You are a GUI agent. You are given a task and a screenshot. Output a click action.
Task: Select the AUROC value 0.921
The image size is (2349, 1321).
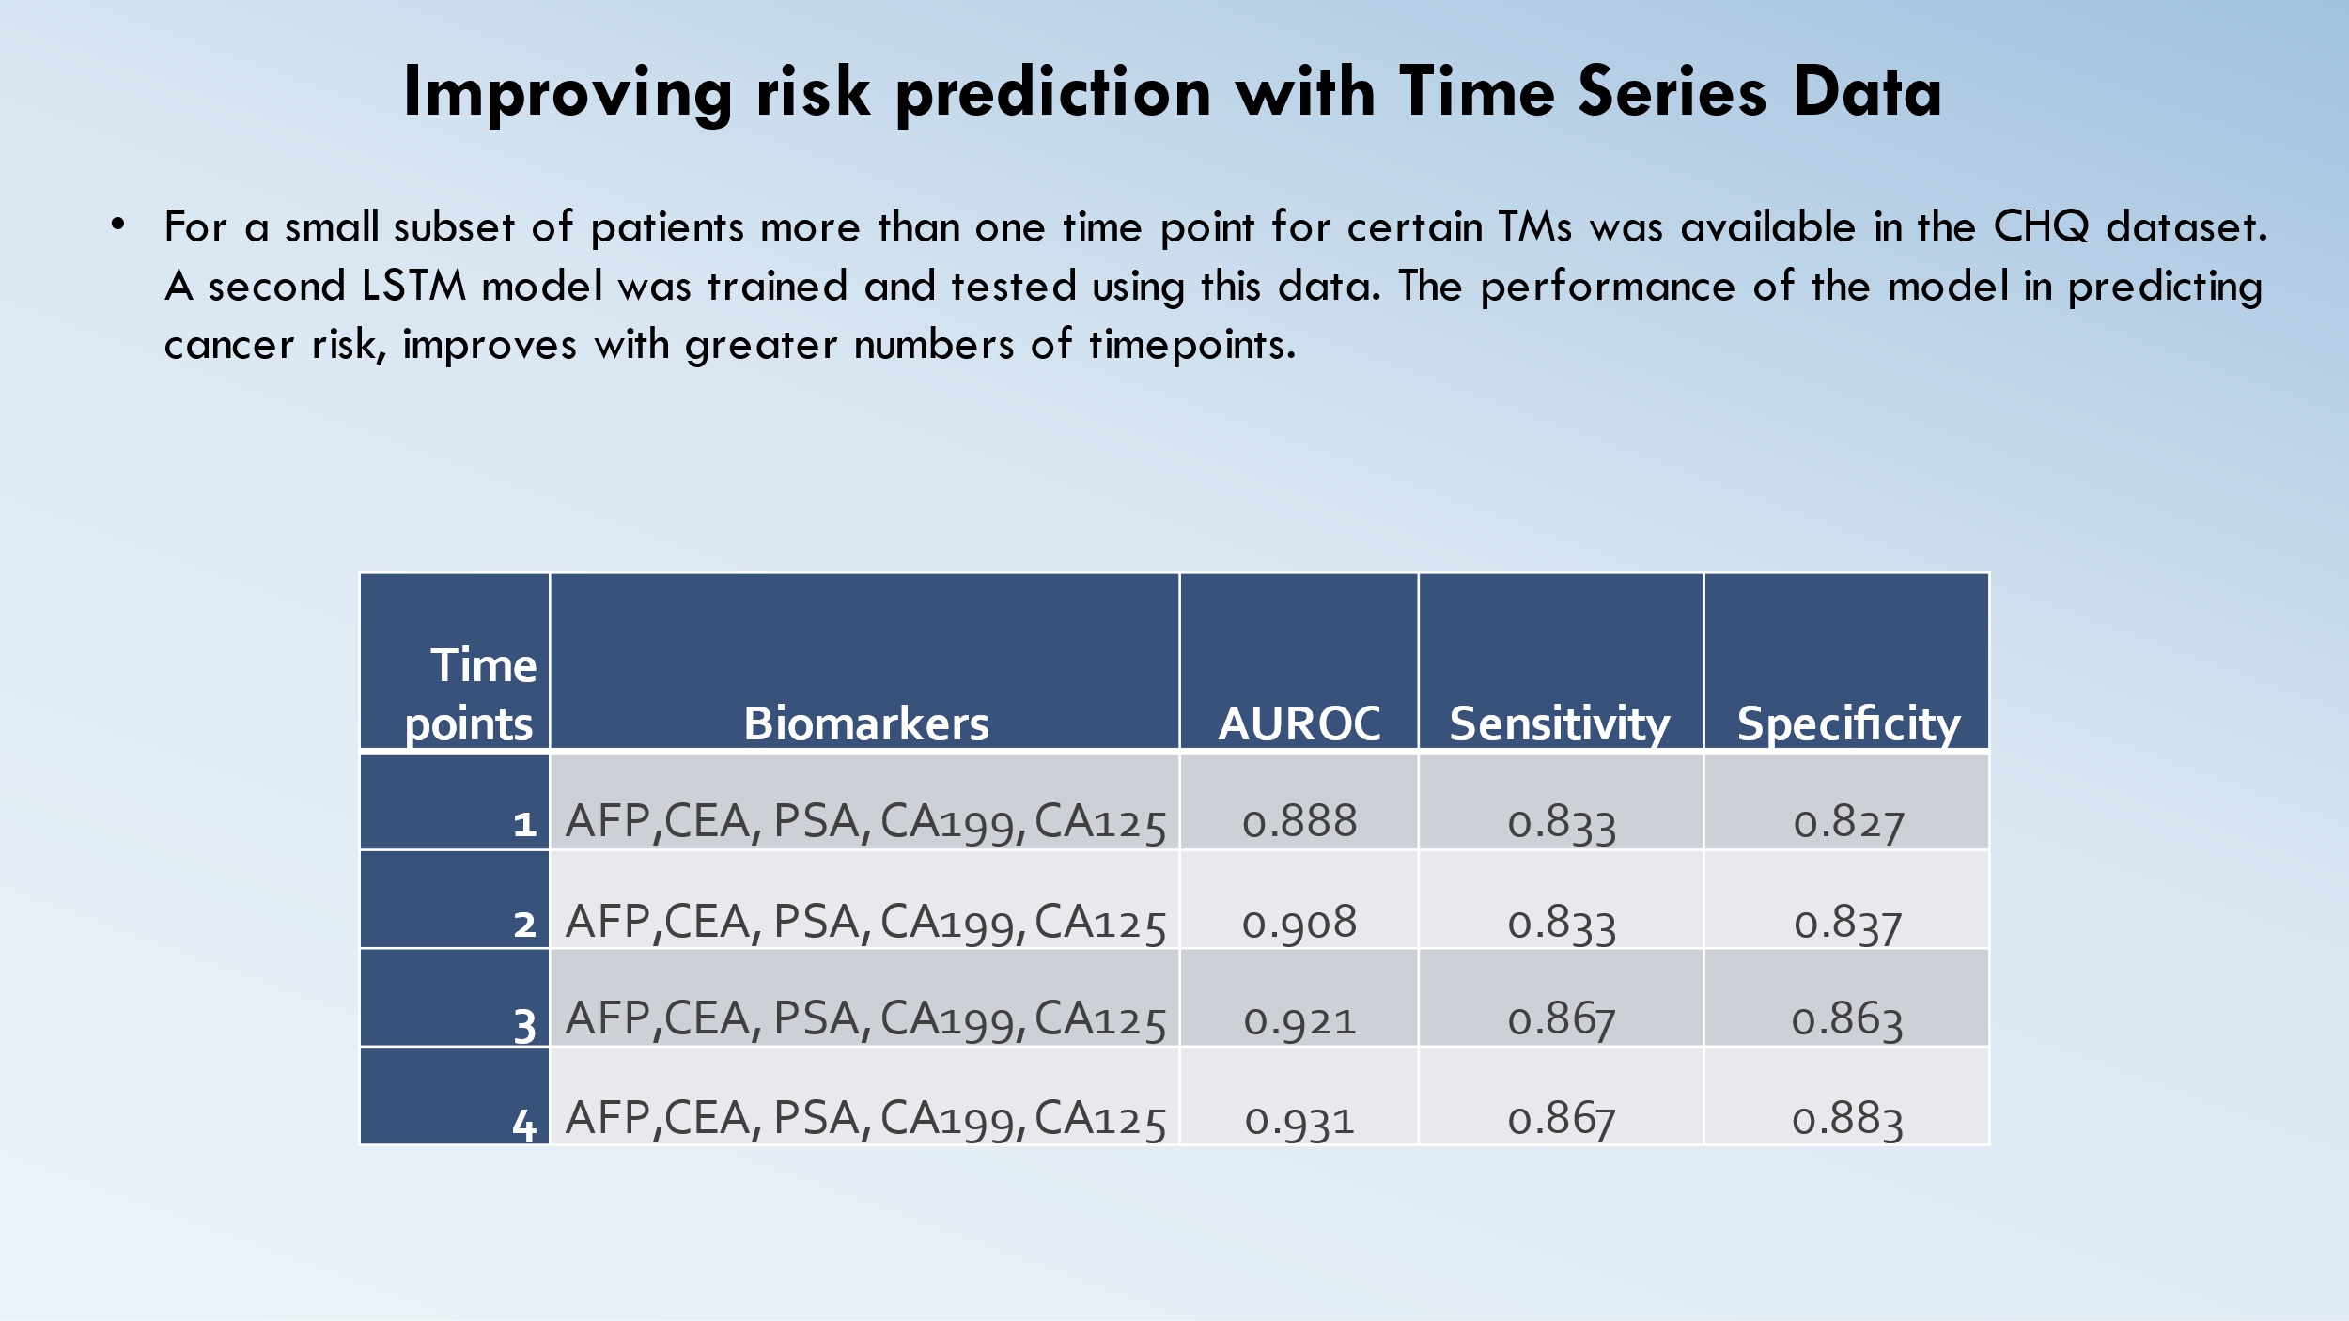tap(1299, 1019)
